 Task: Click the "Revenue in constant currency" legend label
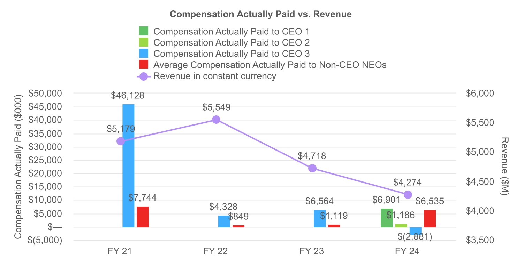(x=215, y=76)
